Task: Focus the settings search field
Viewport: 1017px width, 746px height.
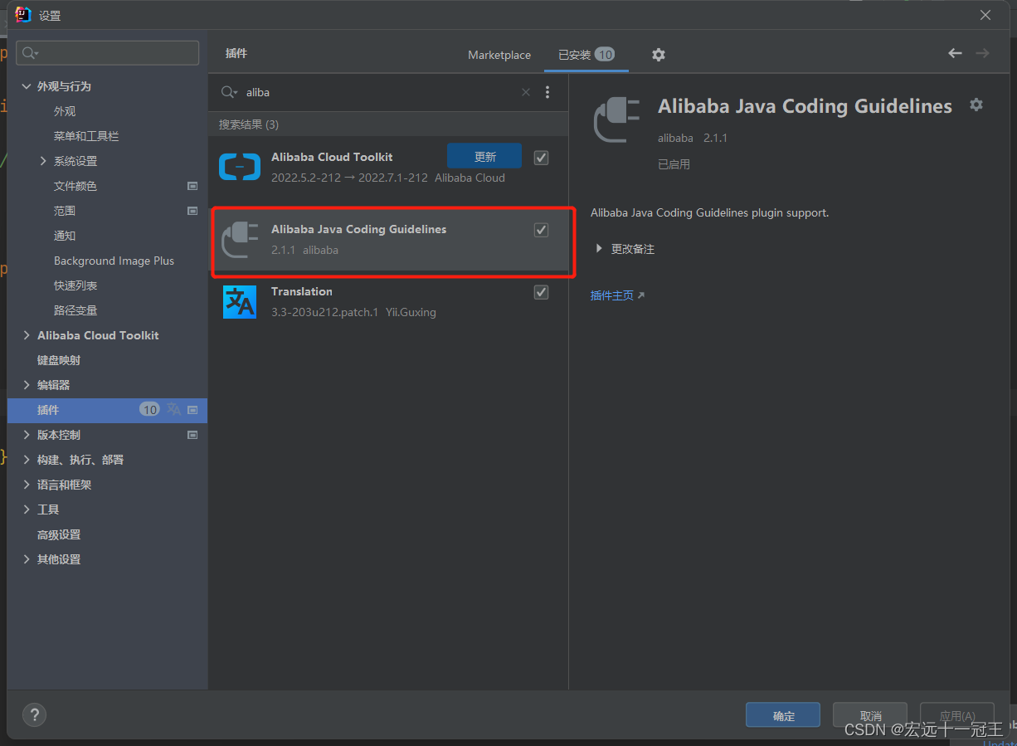Action: click(108, 53)
